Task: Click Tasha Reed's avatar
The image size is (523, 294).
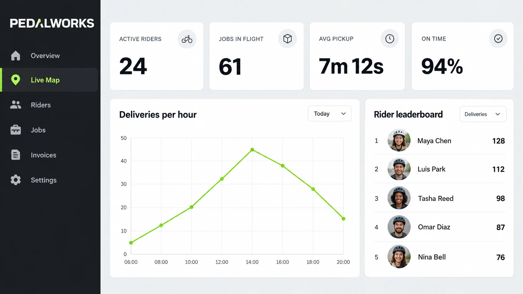Action: click(x=399, y=198)
